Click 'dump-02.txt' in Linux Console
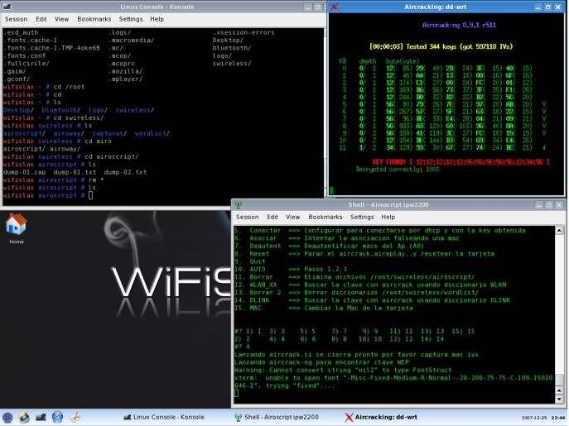The height and width of the screenshot is (426, 569). coord(125,172)
